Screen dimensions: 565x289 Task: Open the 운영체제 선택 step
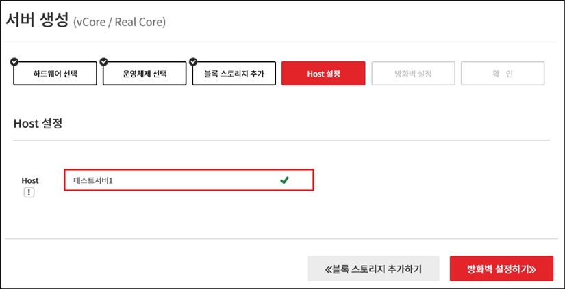coord(145,74)
